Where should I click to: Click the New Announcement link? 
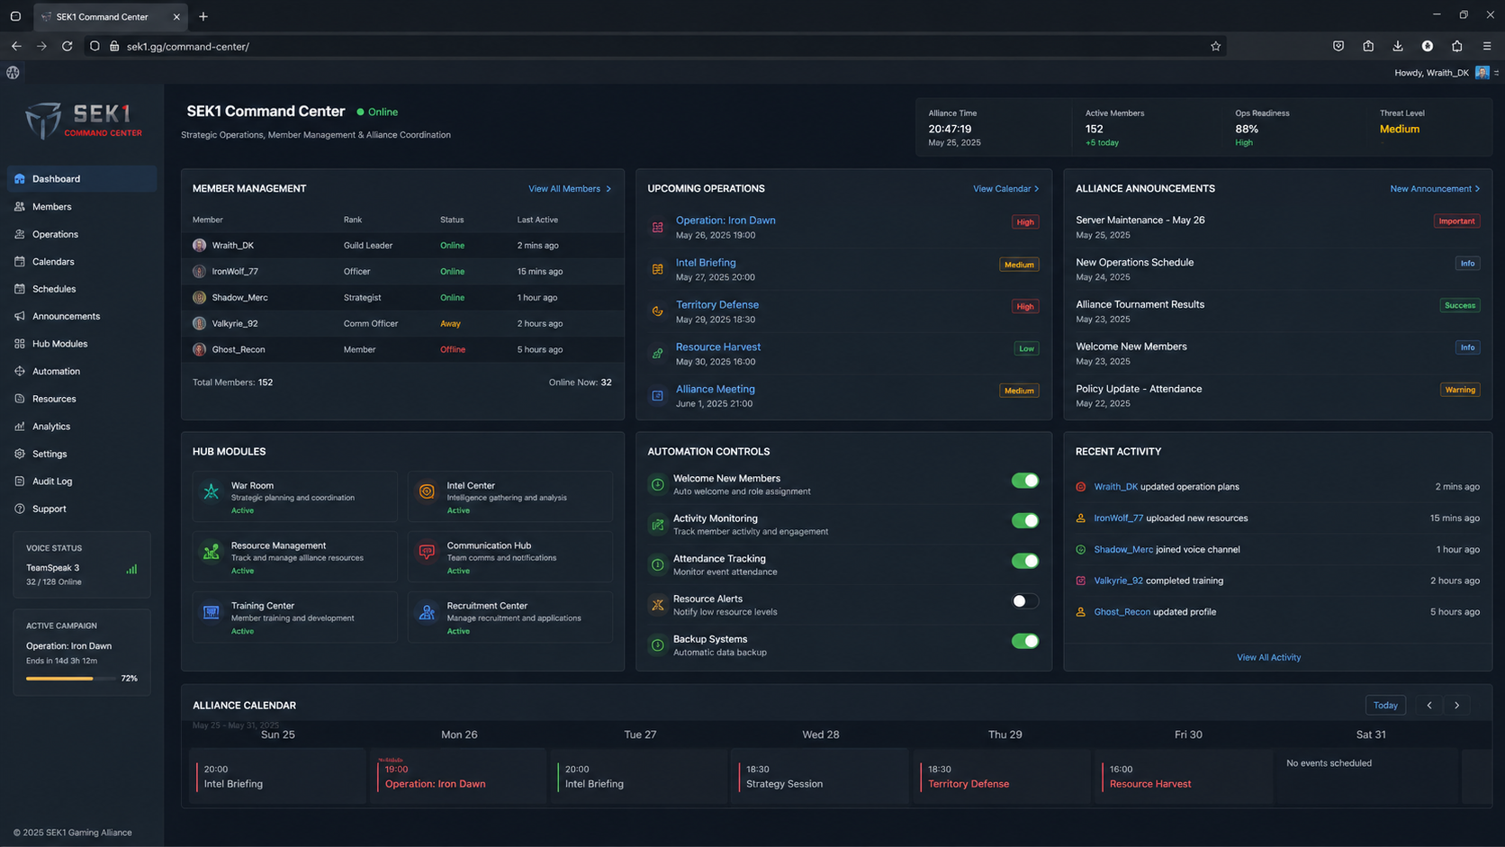point(1435,189)
